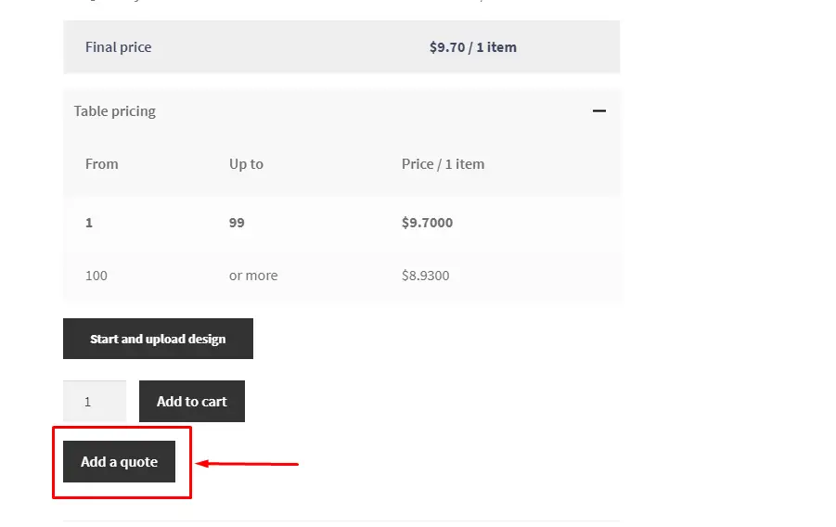This screenshot has width=836, height=527.
Task: Click the Final price summary row
Action: click(341, 47)
